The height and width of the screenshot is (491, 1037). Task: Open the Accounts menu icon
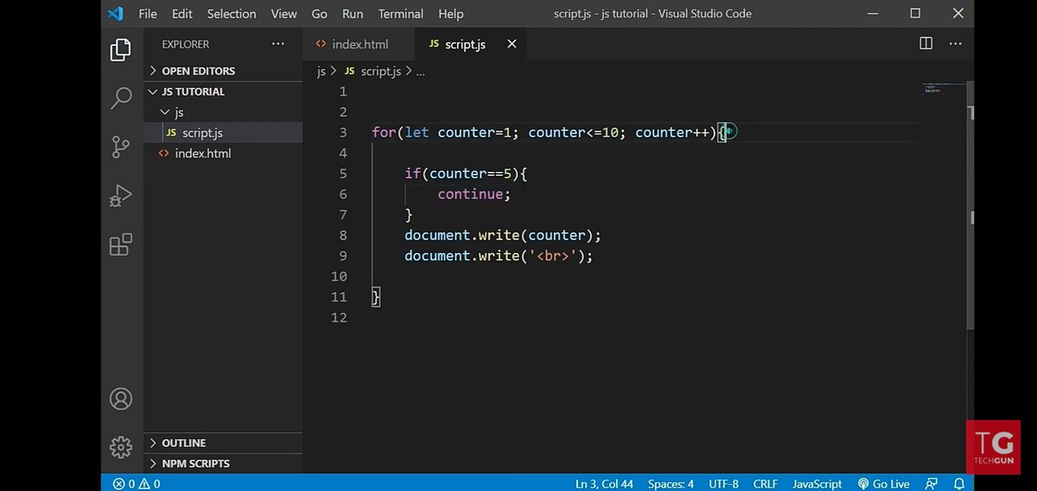coord(121,399)
